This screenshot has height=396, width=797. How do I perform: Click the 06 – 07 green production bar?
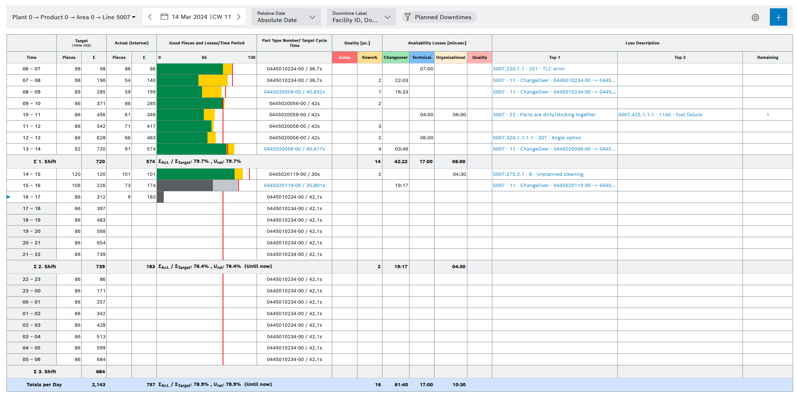point(189,69)
